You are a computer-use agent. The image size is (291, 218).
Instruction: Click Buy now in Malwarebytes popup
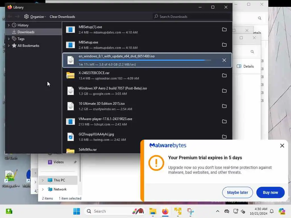(271, 192)
